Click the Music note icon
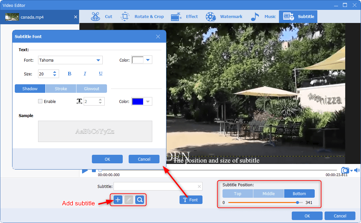 click(255, 17)
